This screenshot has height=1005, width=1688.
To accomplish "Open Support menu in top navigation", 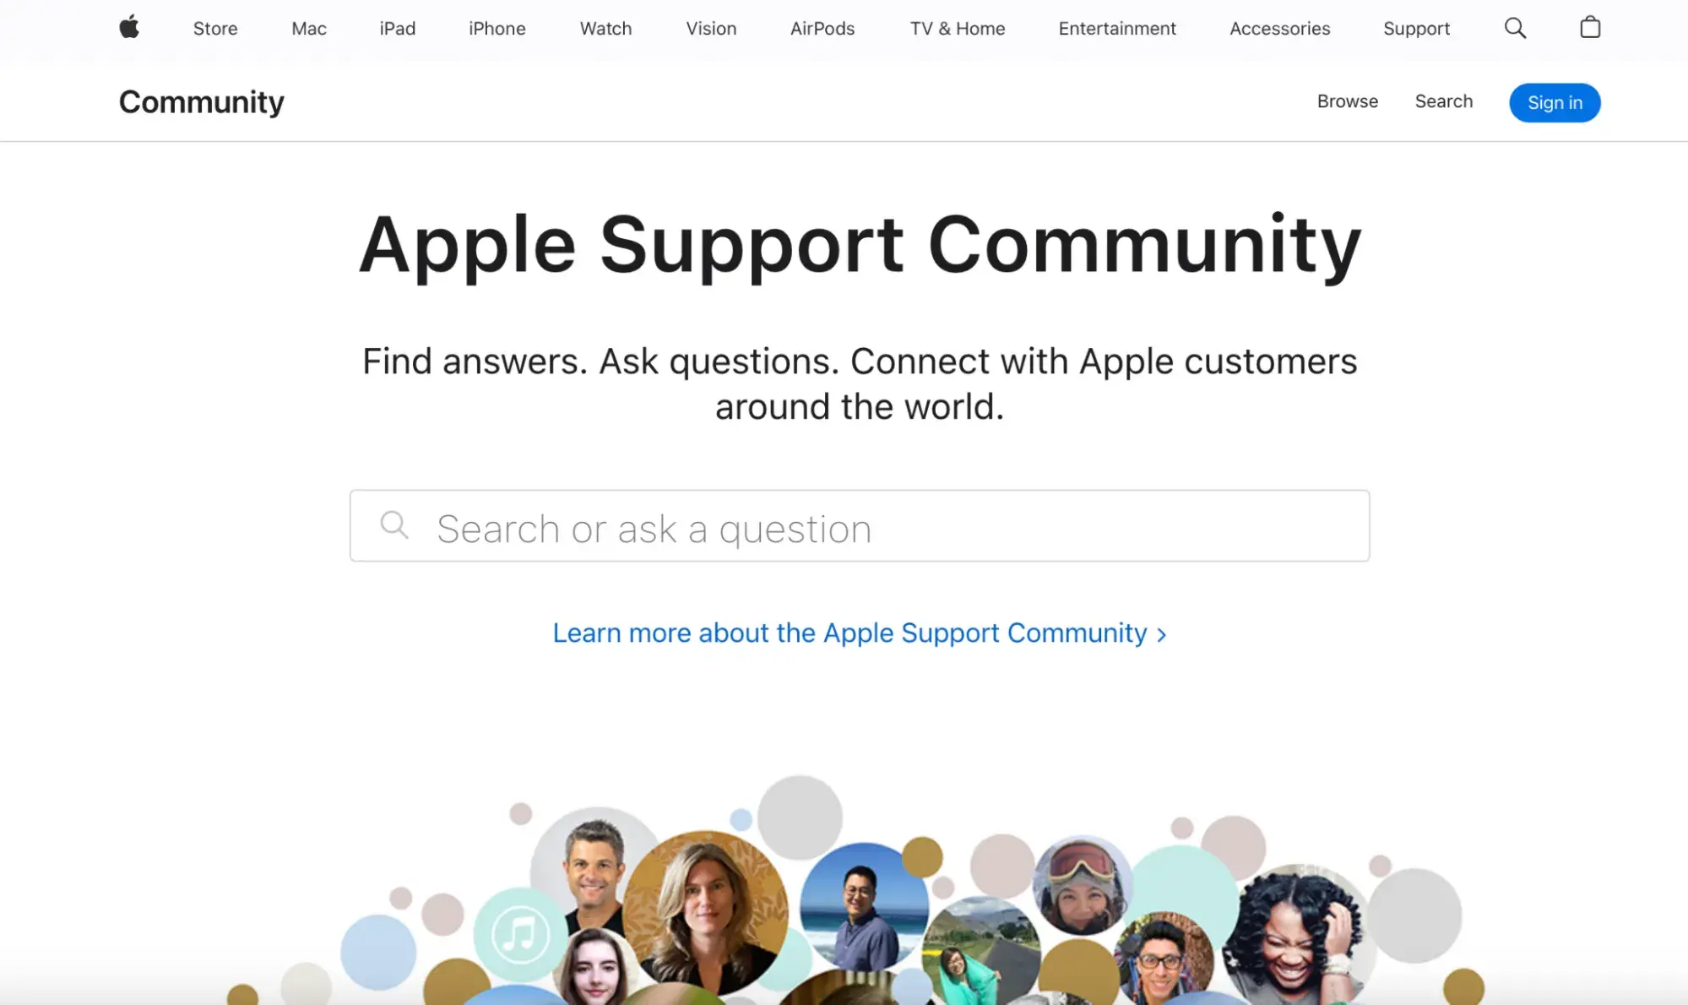I will coord(1416,28).
